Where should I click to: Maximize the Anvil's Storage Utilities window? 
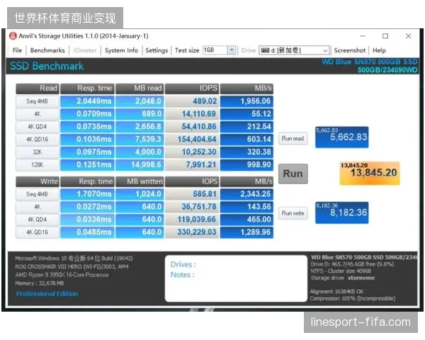[385, 36]
